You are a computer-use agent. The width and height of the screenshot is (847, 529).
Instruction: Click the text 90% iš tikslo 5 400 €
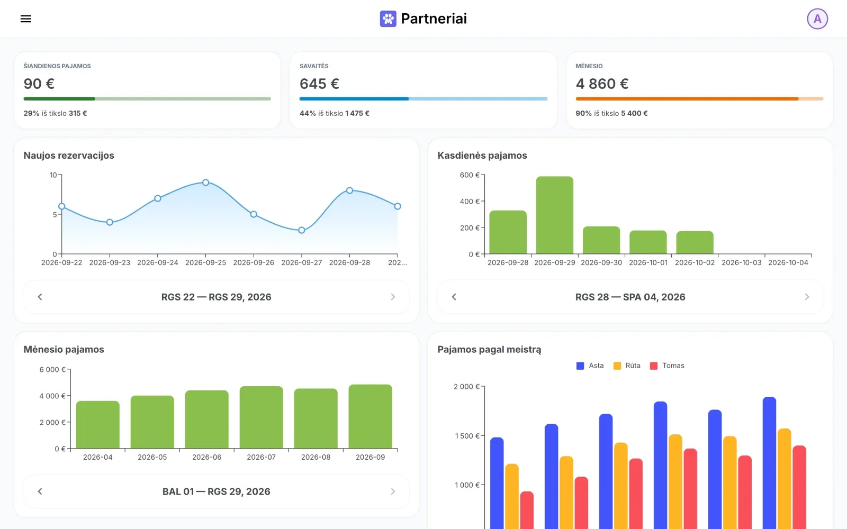611,113
